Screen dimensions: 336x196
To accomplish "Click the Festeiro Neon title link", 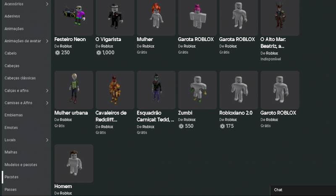I will click(70, 39).
